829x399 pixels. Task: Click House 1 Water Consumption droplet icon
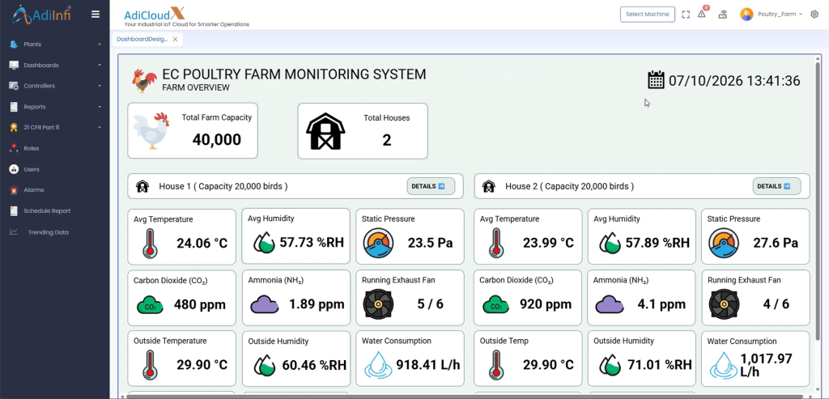(379, 365)
